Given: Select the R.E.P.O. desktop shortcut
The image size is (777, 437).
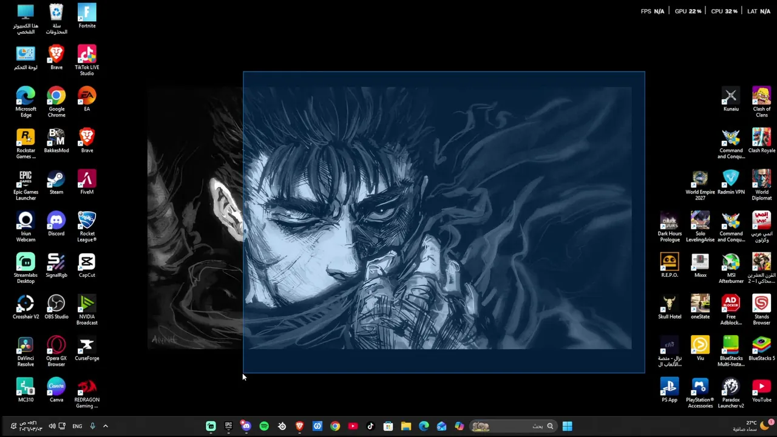Looking at the screenshot, I should [x=670, y=265].
